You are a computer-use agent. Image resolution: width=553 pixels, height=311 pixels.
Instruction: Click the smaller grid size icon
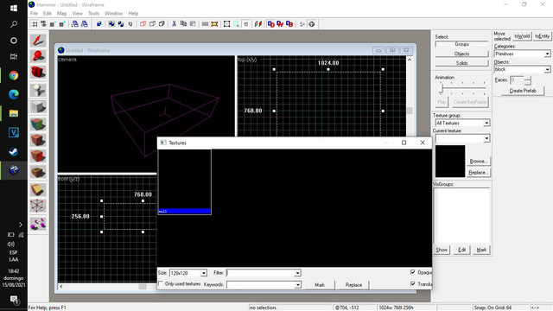pyautogui.click(x=53, y=24)
